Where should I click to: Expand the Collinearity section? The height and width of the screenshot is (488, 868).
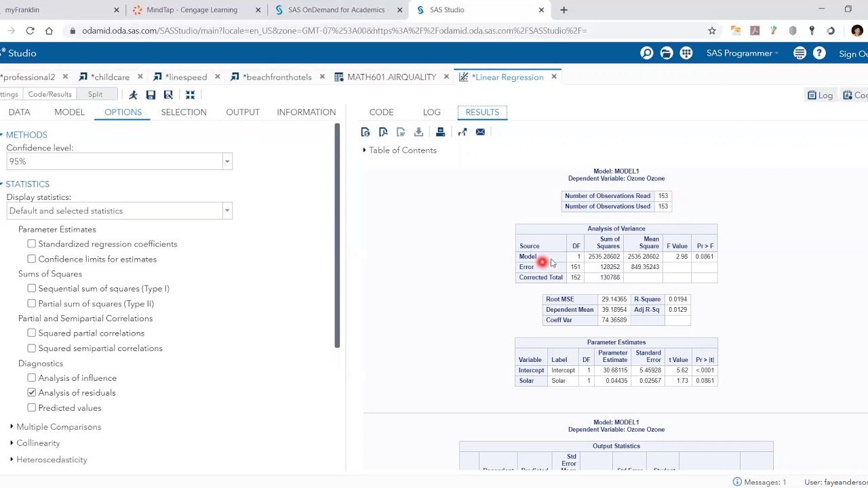coord(12,443)
